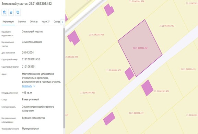The width and height of the screenshot is (198, 134).
Task: Open the Состав tab
Action: [57, 22]
